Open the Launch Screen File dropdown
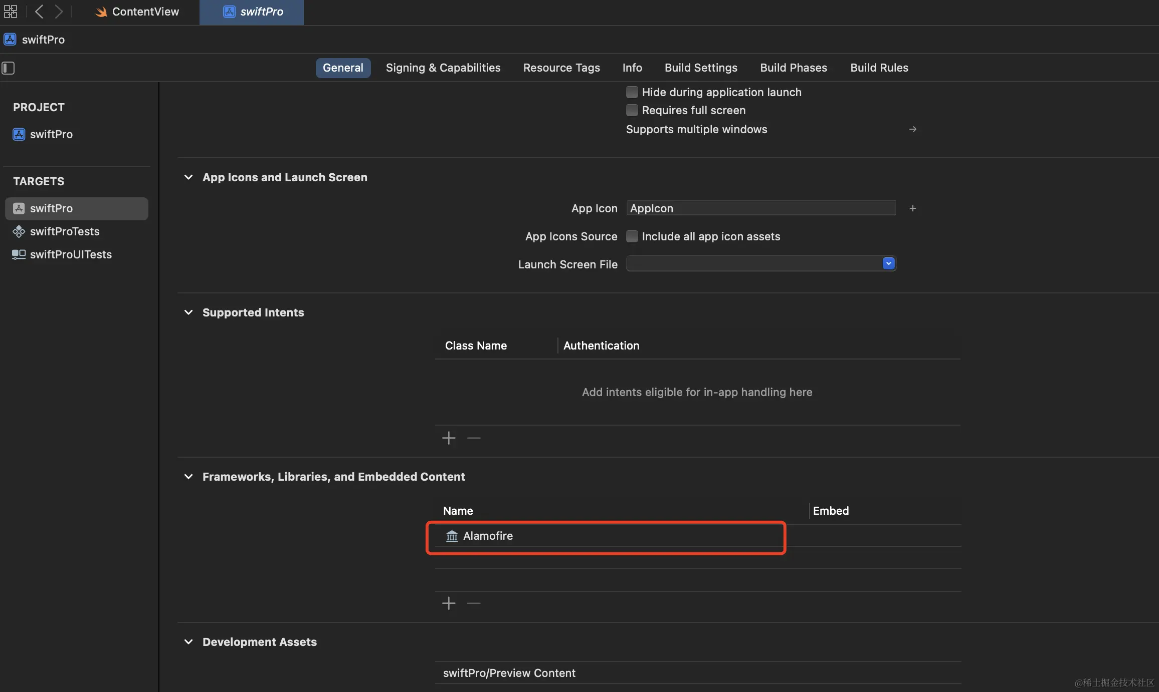The width and height of the screenshot is (1159, 692). pos(888,263)
